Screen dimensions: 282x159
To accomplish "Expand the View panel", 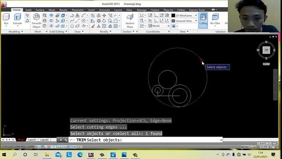I will click(x=184, y=31).
